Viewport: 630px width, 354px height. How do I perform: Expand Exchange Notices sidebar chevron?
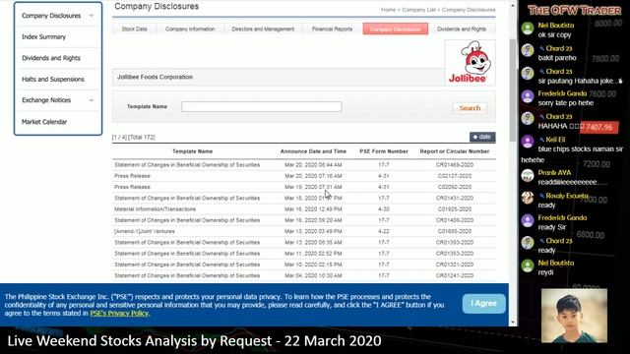coord(92,100)
